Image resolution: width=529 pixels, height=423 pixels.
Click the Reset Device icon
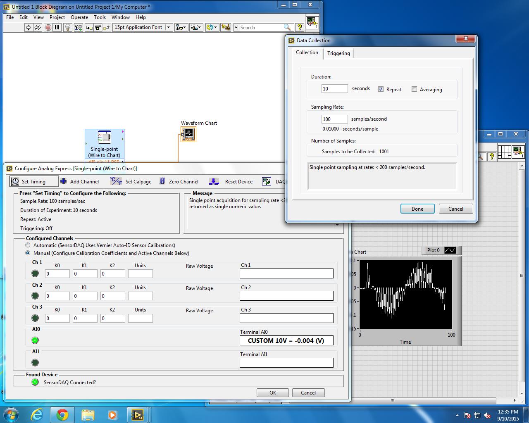(214, 181)
